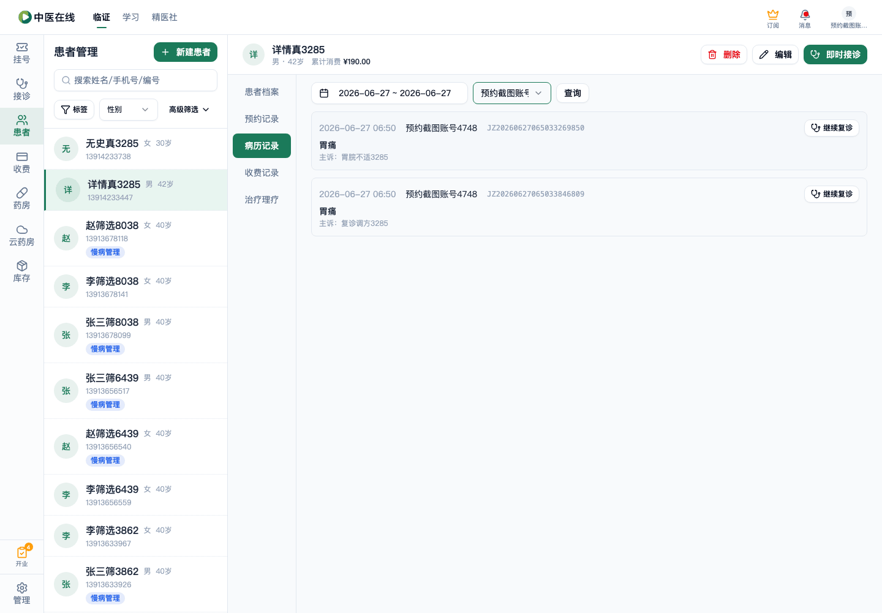Select patient 无史真3285

136,149
